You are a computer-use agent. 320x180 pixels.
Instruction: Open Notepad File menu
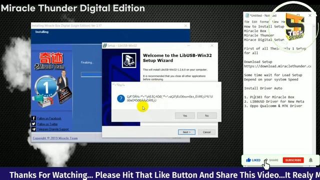pyautogui.click(x=246, y=21)
